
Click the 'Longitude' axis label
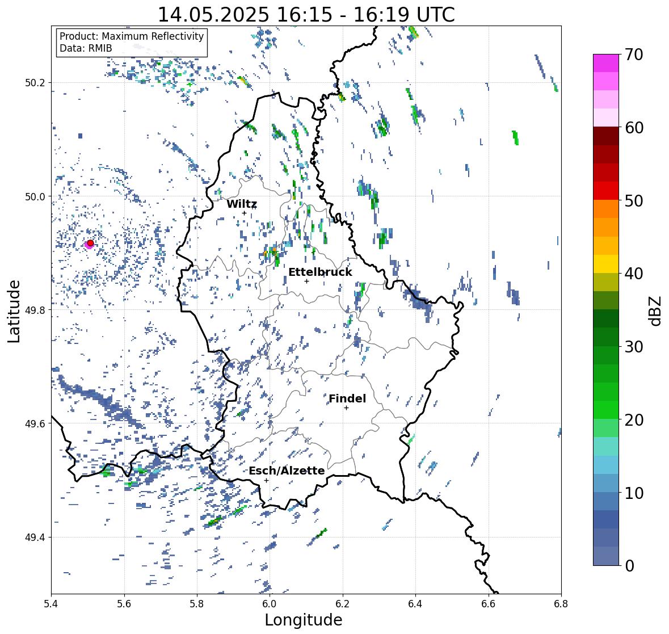click(x=304, y=620)
